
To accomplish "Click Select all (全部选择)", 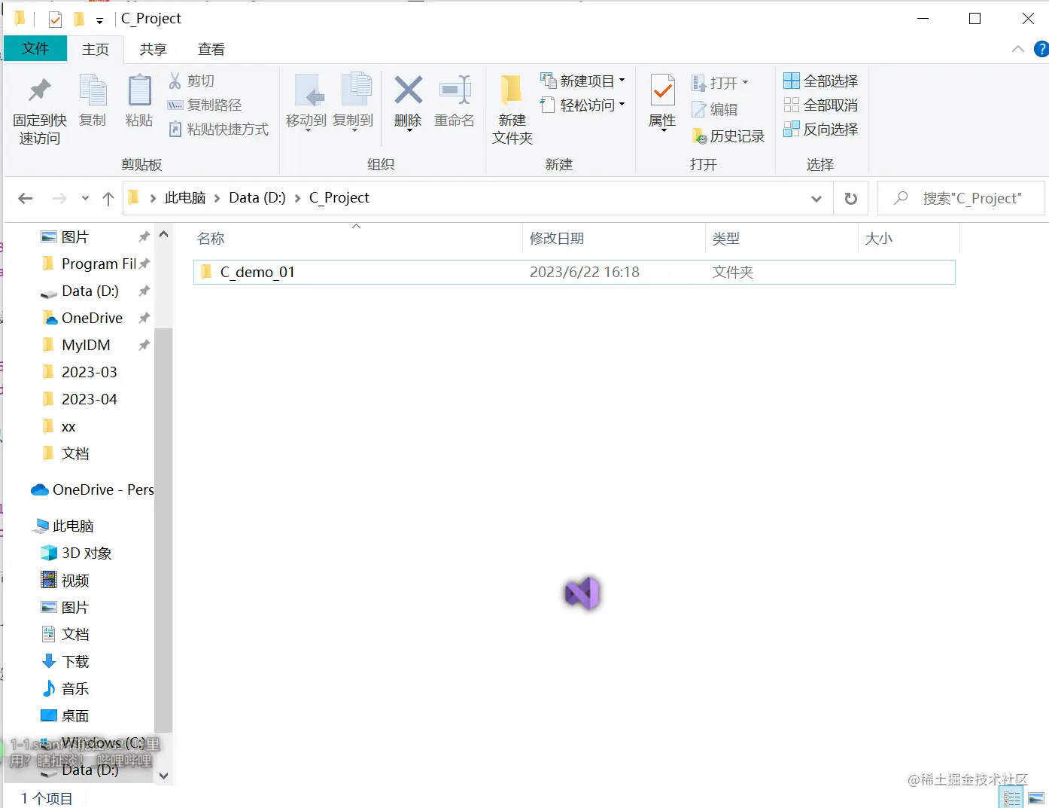I will [820, 81].
